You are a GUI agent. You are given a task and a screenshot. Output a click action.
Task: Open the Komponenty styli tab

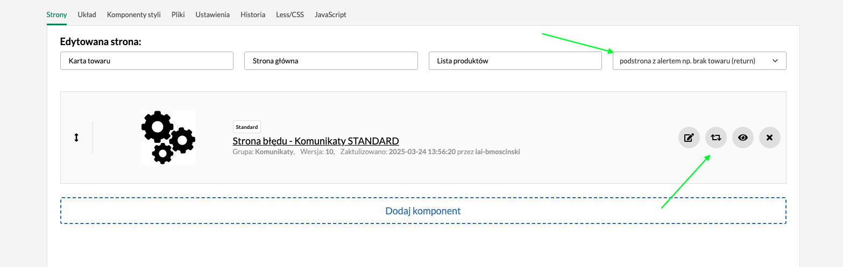pos(134,15)
